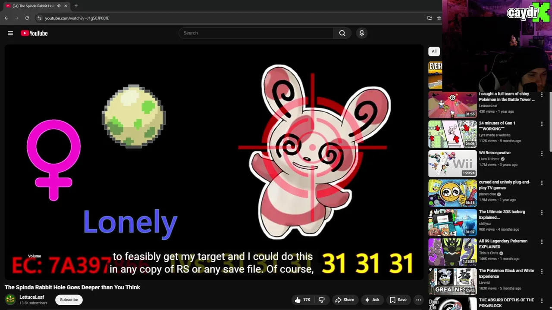The height and width of the screenshot is (310, 552).
Task: Open options menu for Black and White Experience
Action: click(x=542, y=271)
